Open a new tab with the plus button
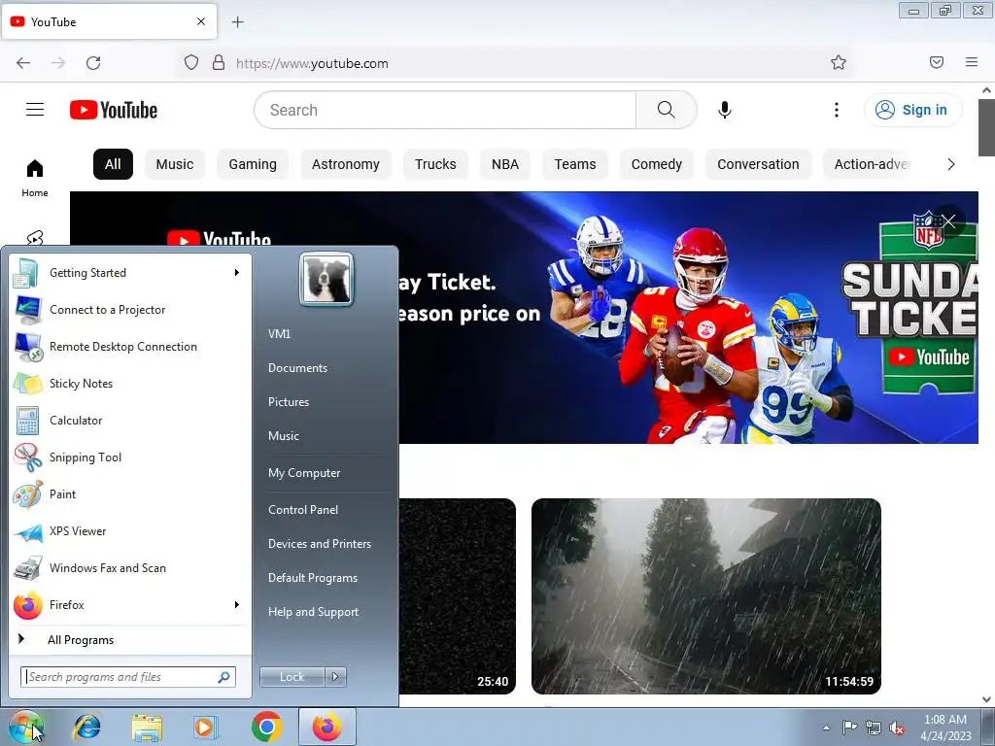 [237, 22]
